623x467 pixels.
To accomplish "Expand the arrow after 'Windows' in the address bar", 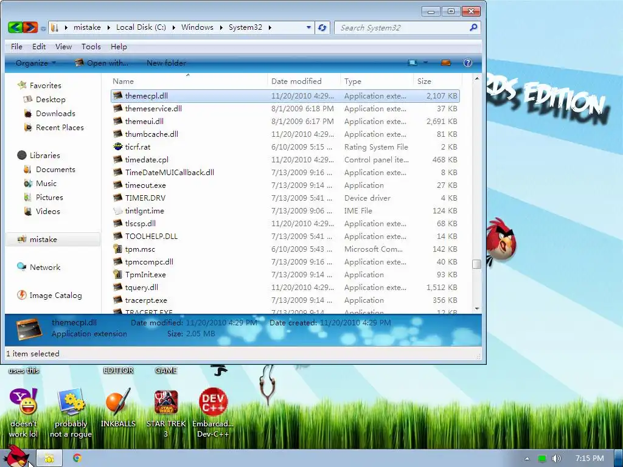I will tap(221, 27).
